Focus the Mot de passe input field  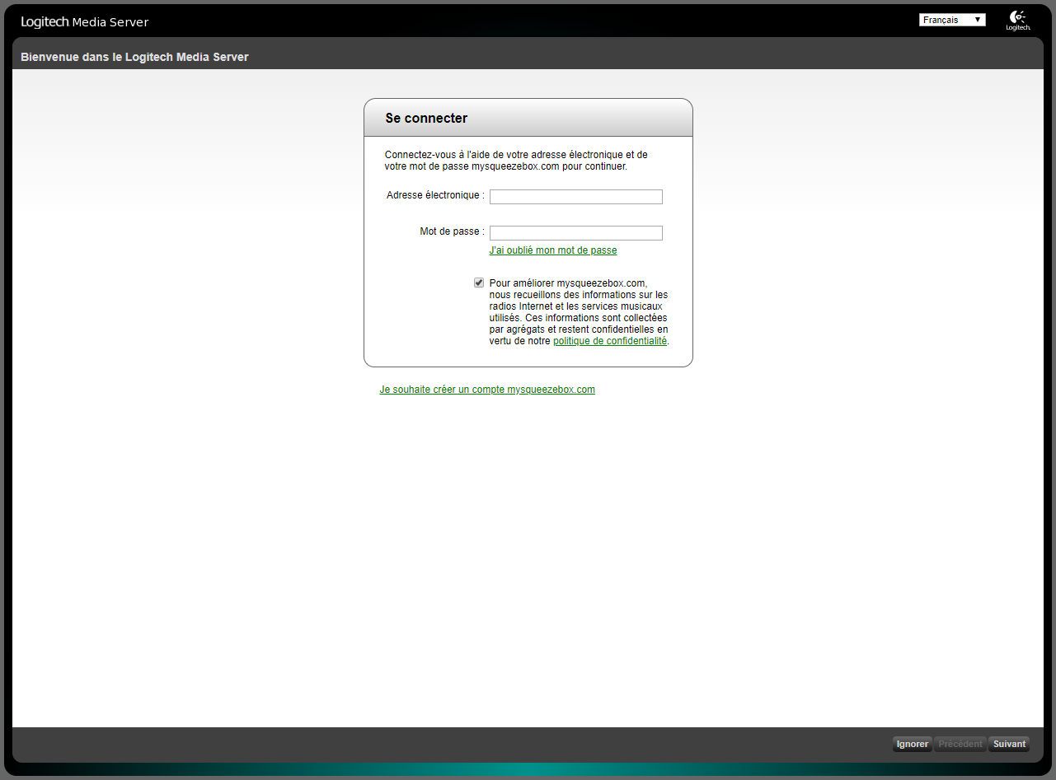coord(576,233)
